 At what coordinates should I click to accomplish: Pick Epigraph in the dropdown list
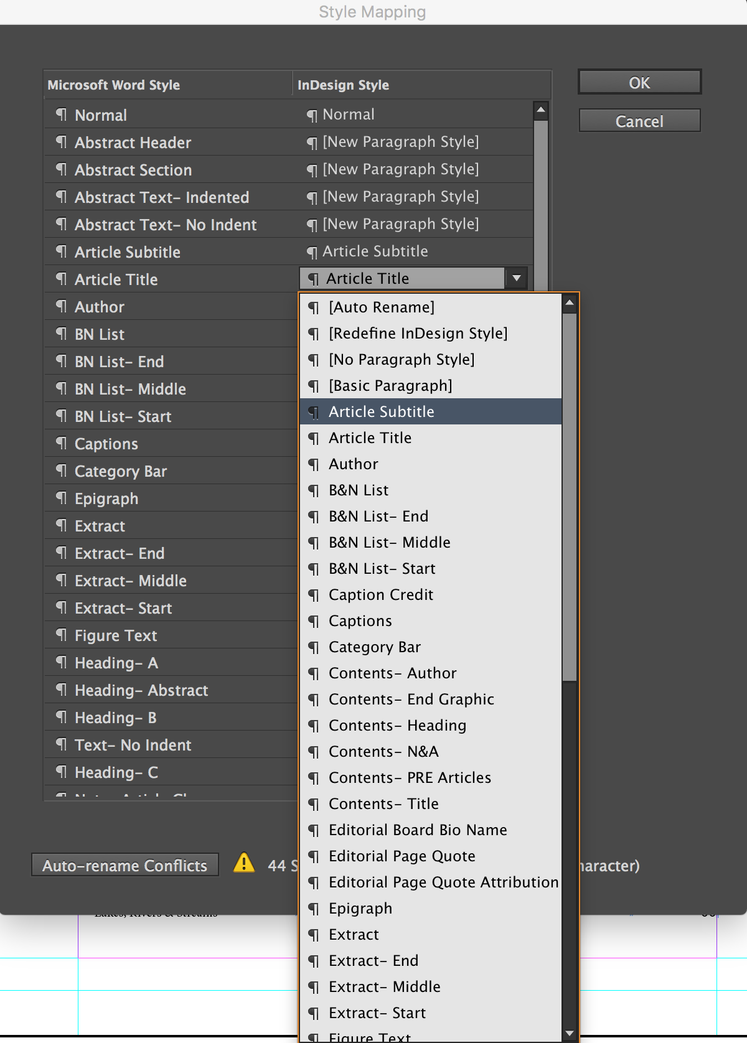(x=431, y=908)
